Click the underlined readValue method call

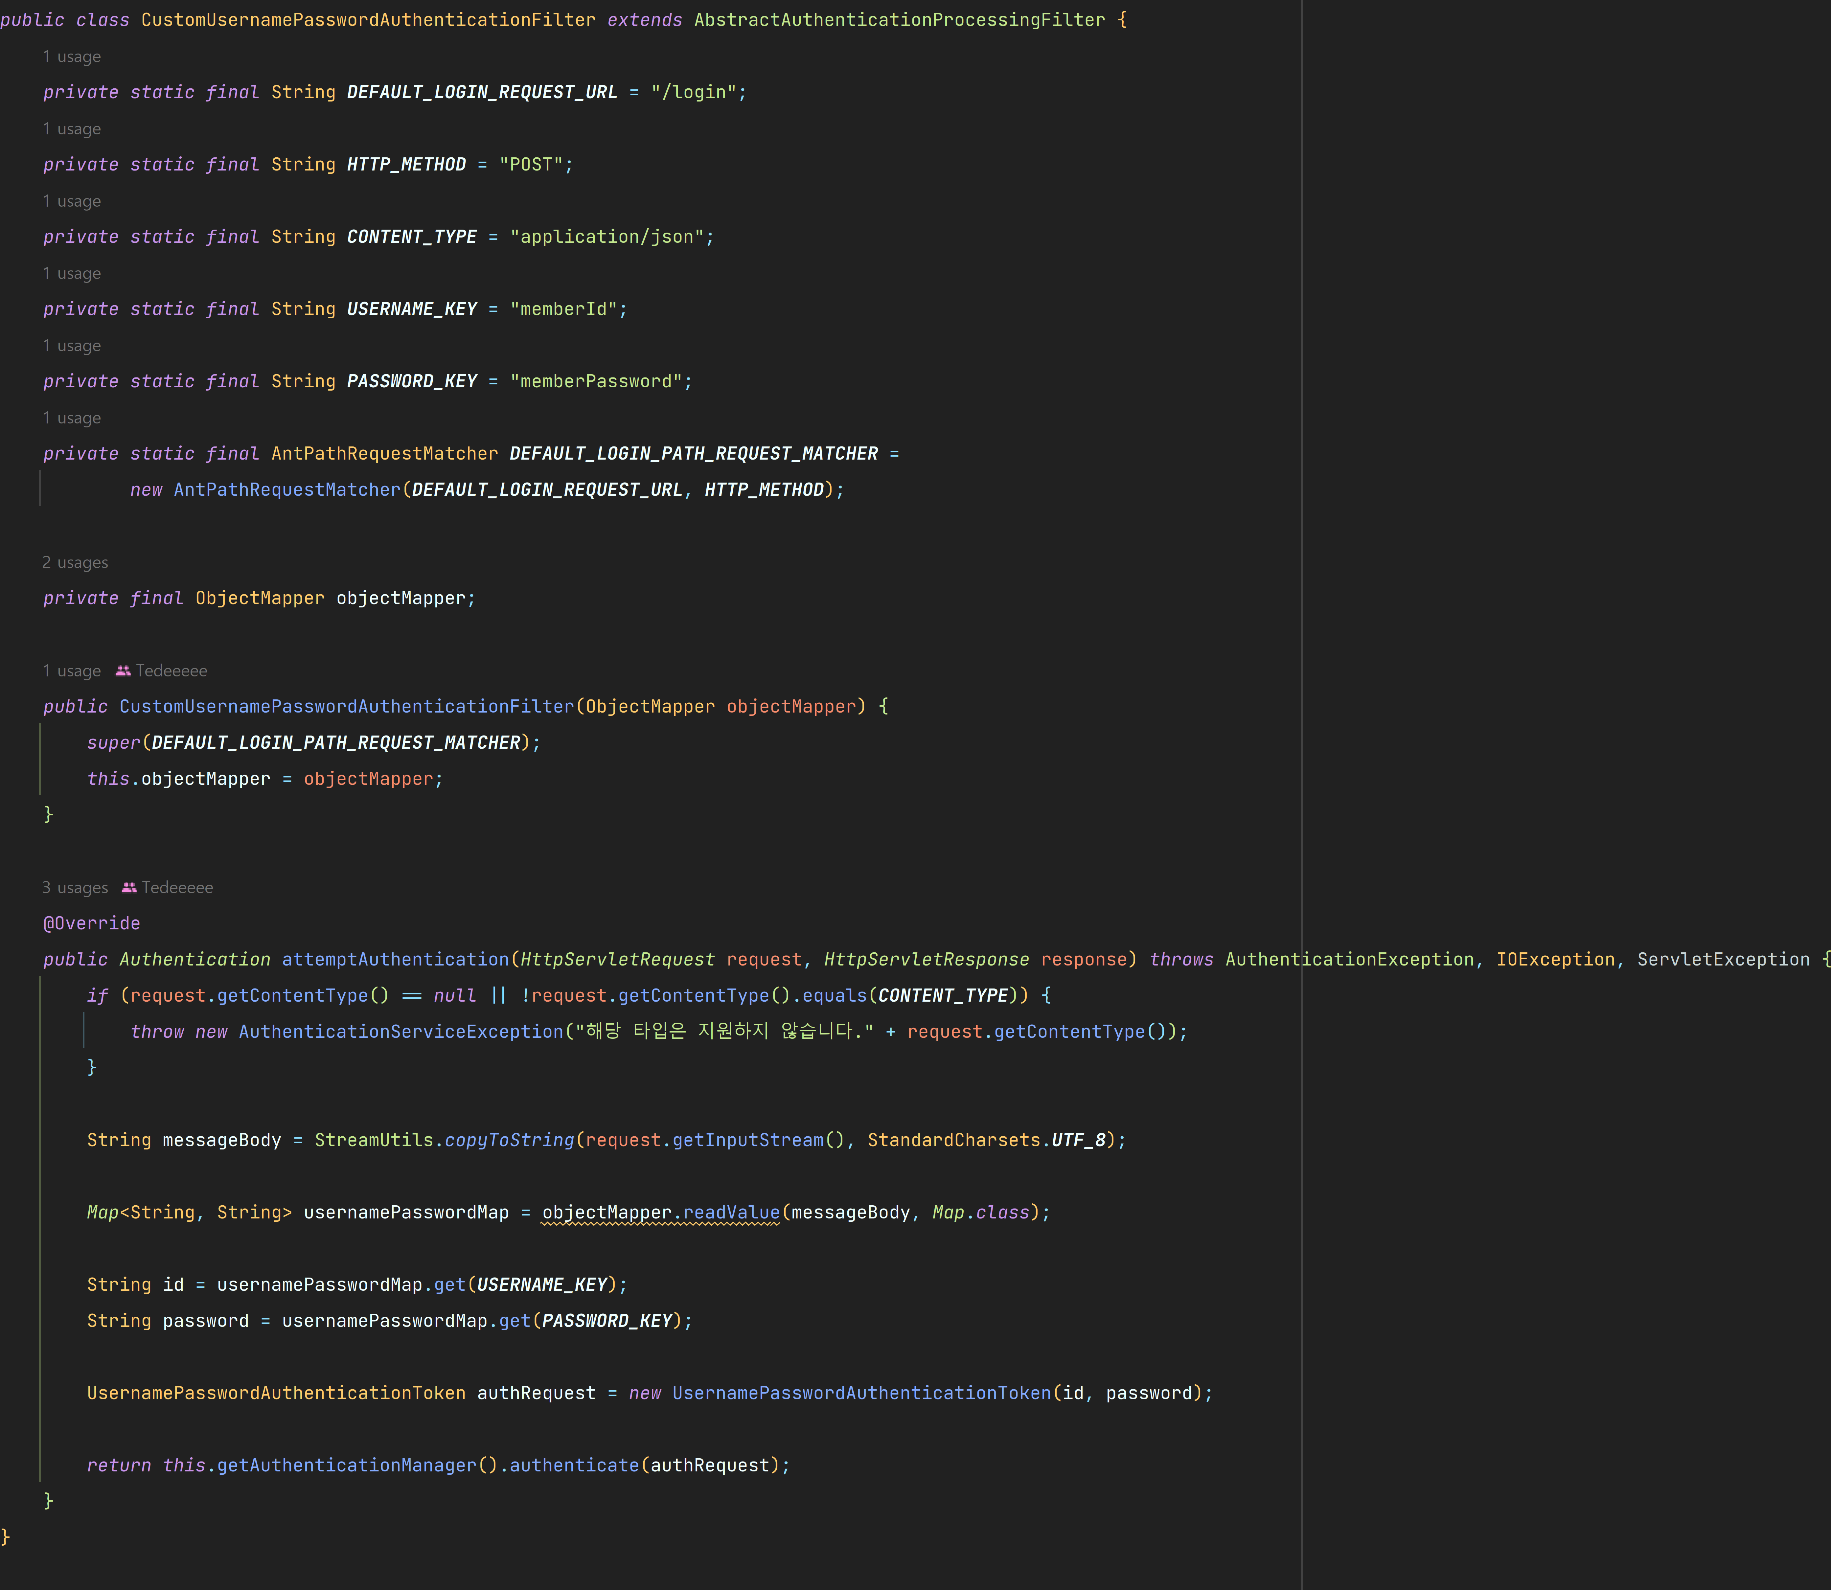[x=731, y=1213]
